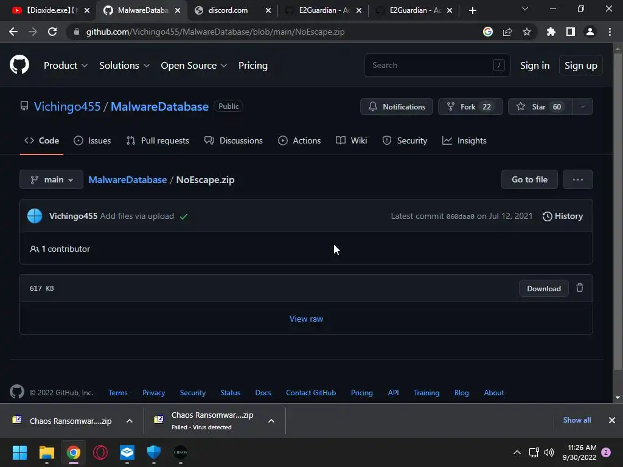Open the Wiki tab

click(351, 140)
